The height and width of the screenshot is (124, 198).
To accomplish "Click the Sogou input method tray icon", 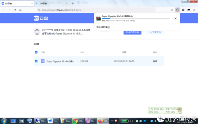I will (x=116, y=121).
